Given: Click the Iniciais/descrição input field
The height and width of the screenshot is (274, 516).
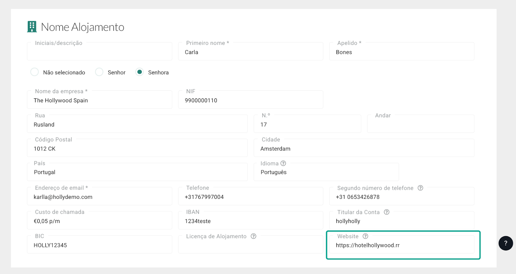Looking at the screenshot, I should pyautogui.click(x=100, y=51).
